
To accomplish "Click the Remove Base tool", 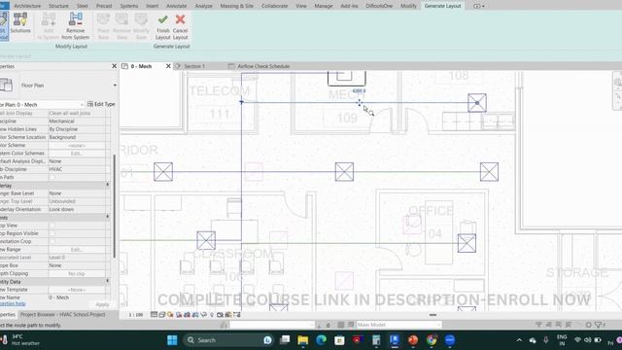I will [121, 26].
